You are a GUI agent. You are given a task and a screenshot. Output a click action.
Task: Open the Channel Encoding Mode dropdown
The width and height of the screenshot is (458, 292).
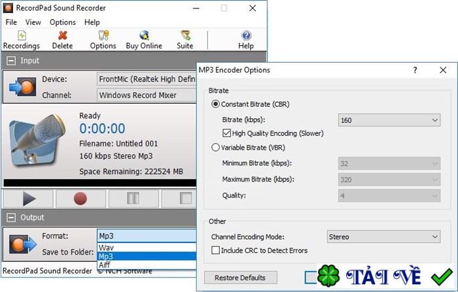pyautogui.click(x=383, y=236)
